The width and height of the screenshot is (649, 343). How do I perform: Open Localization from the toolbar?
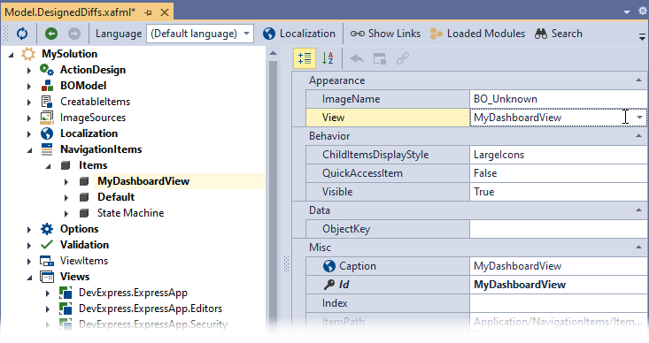pyautogui.click(x=299, y=34)
